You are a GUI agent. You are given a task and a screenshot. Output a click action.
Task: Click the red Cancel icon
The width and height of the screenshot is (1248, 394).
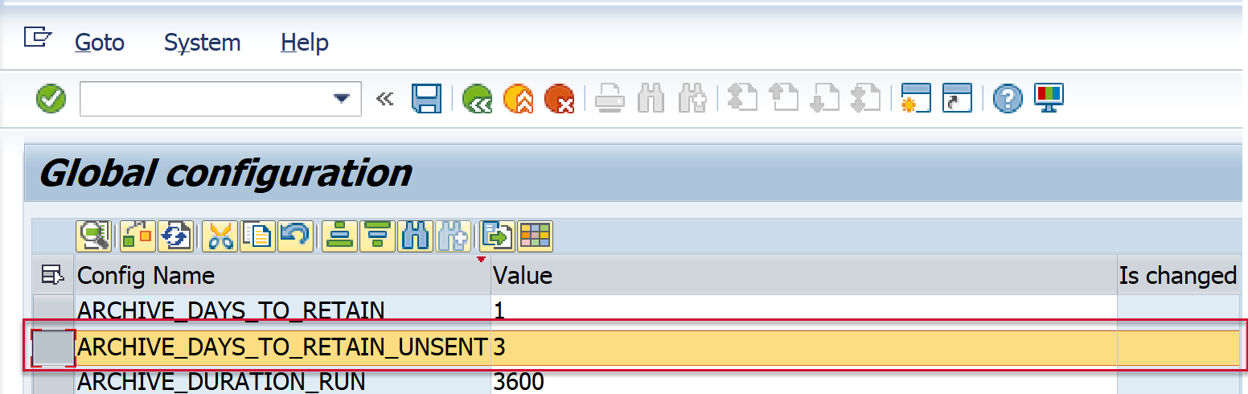click(x=559, y=100)
